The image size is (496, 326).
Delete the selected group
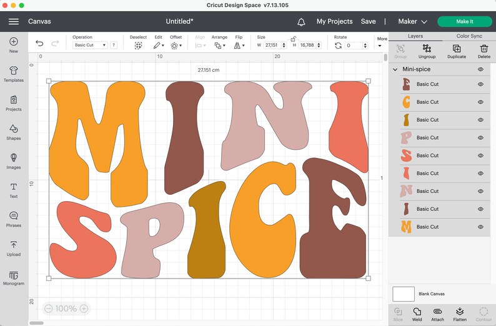484,51
